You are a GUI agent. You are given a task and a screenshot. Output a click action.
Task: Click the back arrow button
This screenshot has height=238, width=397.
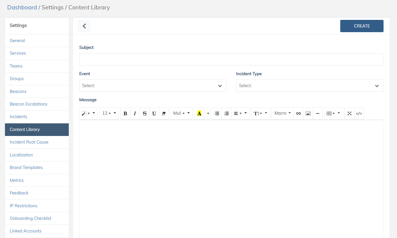(x=84, y=26)
